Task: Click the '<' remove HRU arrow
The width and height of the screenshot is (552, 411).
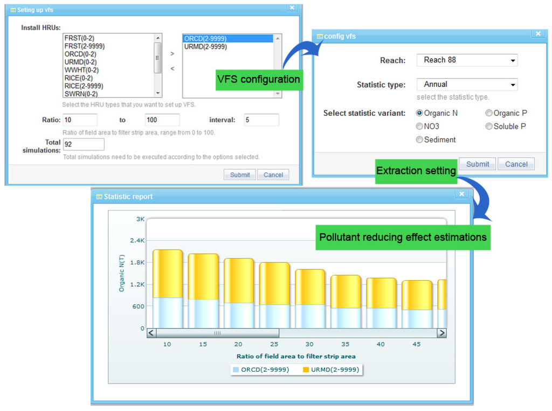Action: pyautogui.click(x=172, y=68)
